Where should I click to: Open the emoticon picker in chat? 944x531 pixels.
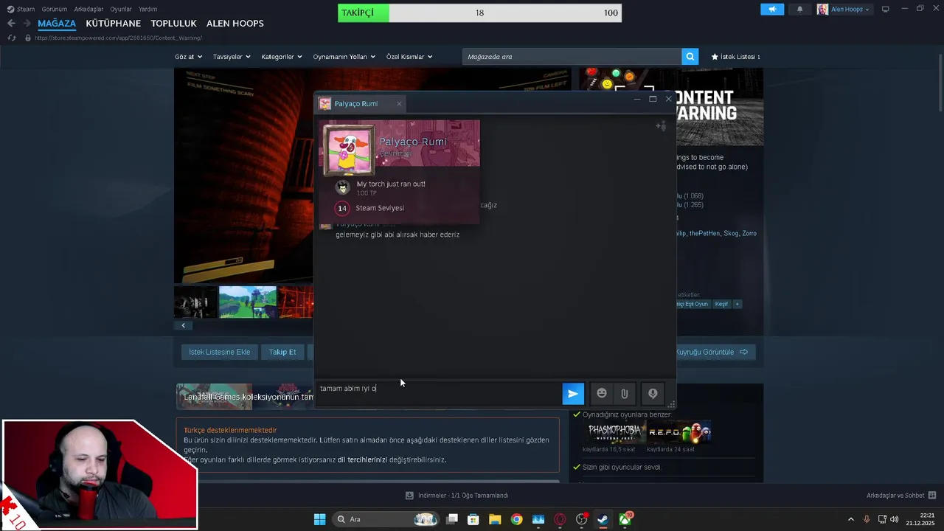click(x=602, y=394)
